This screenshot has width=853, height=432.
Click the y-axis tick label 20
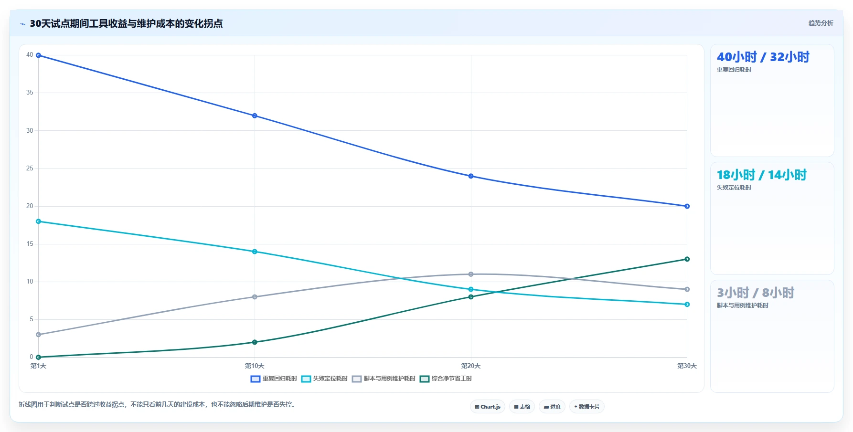point(30,206)
